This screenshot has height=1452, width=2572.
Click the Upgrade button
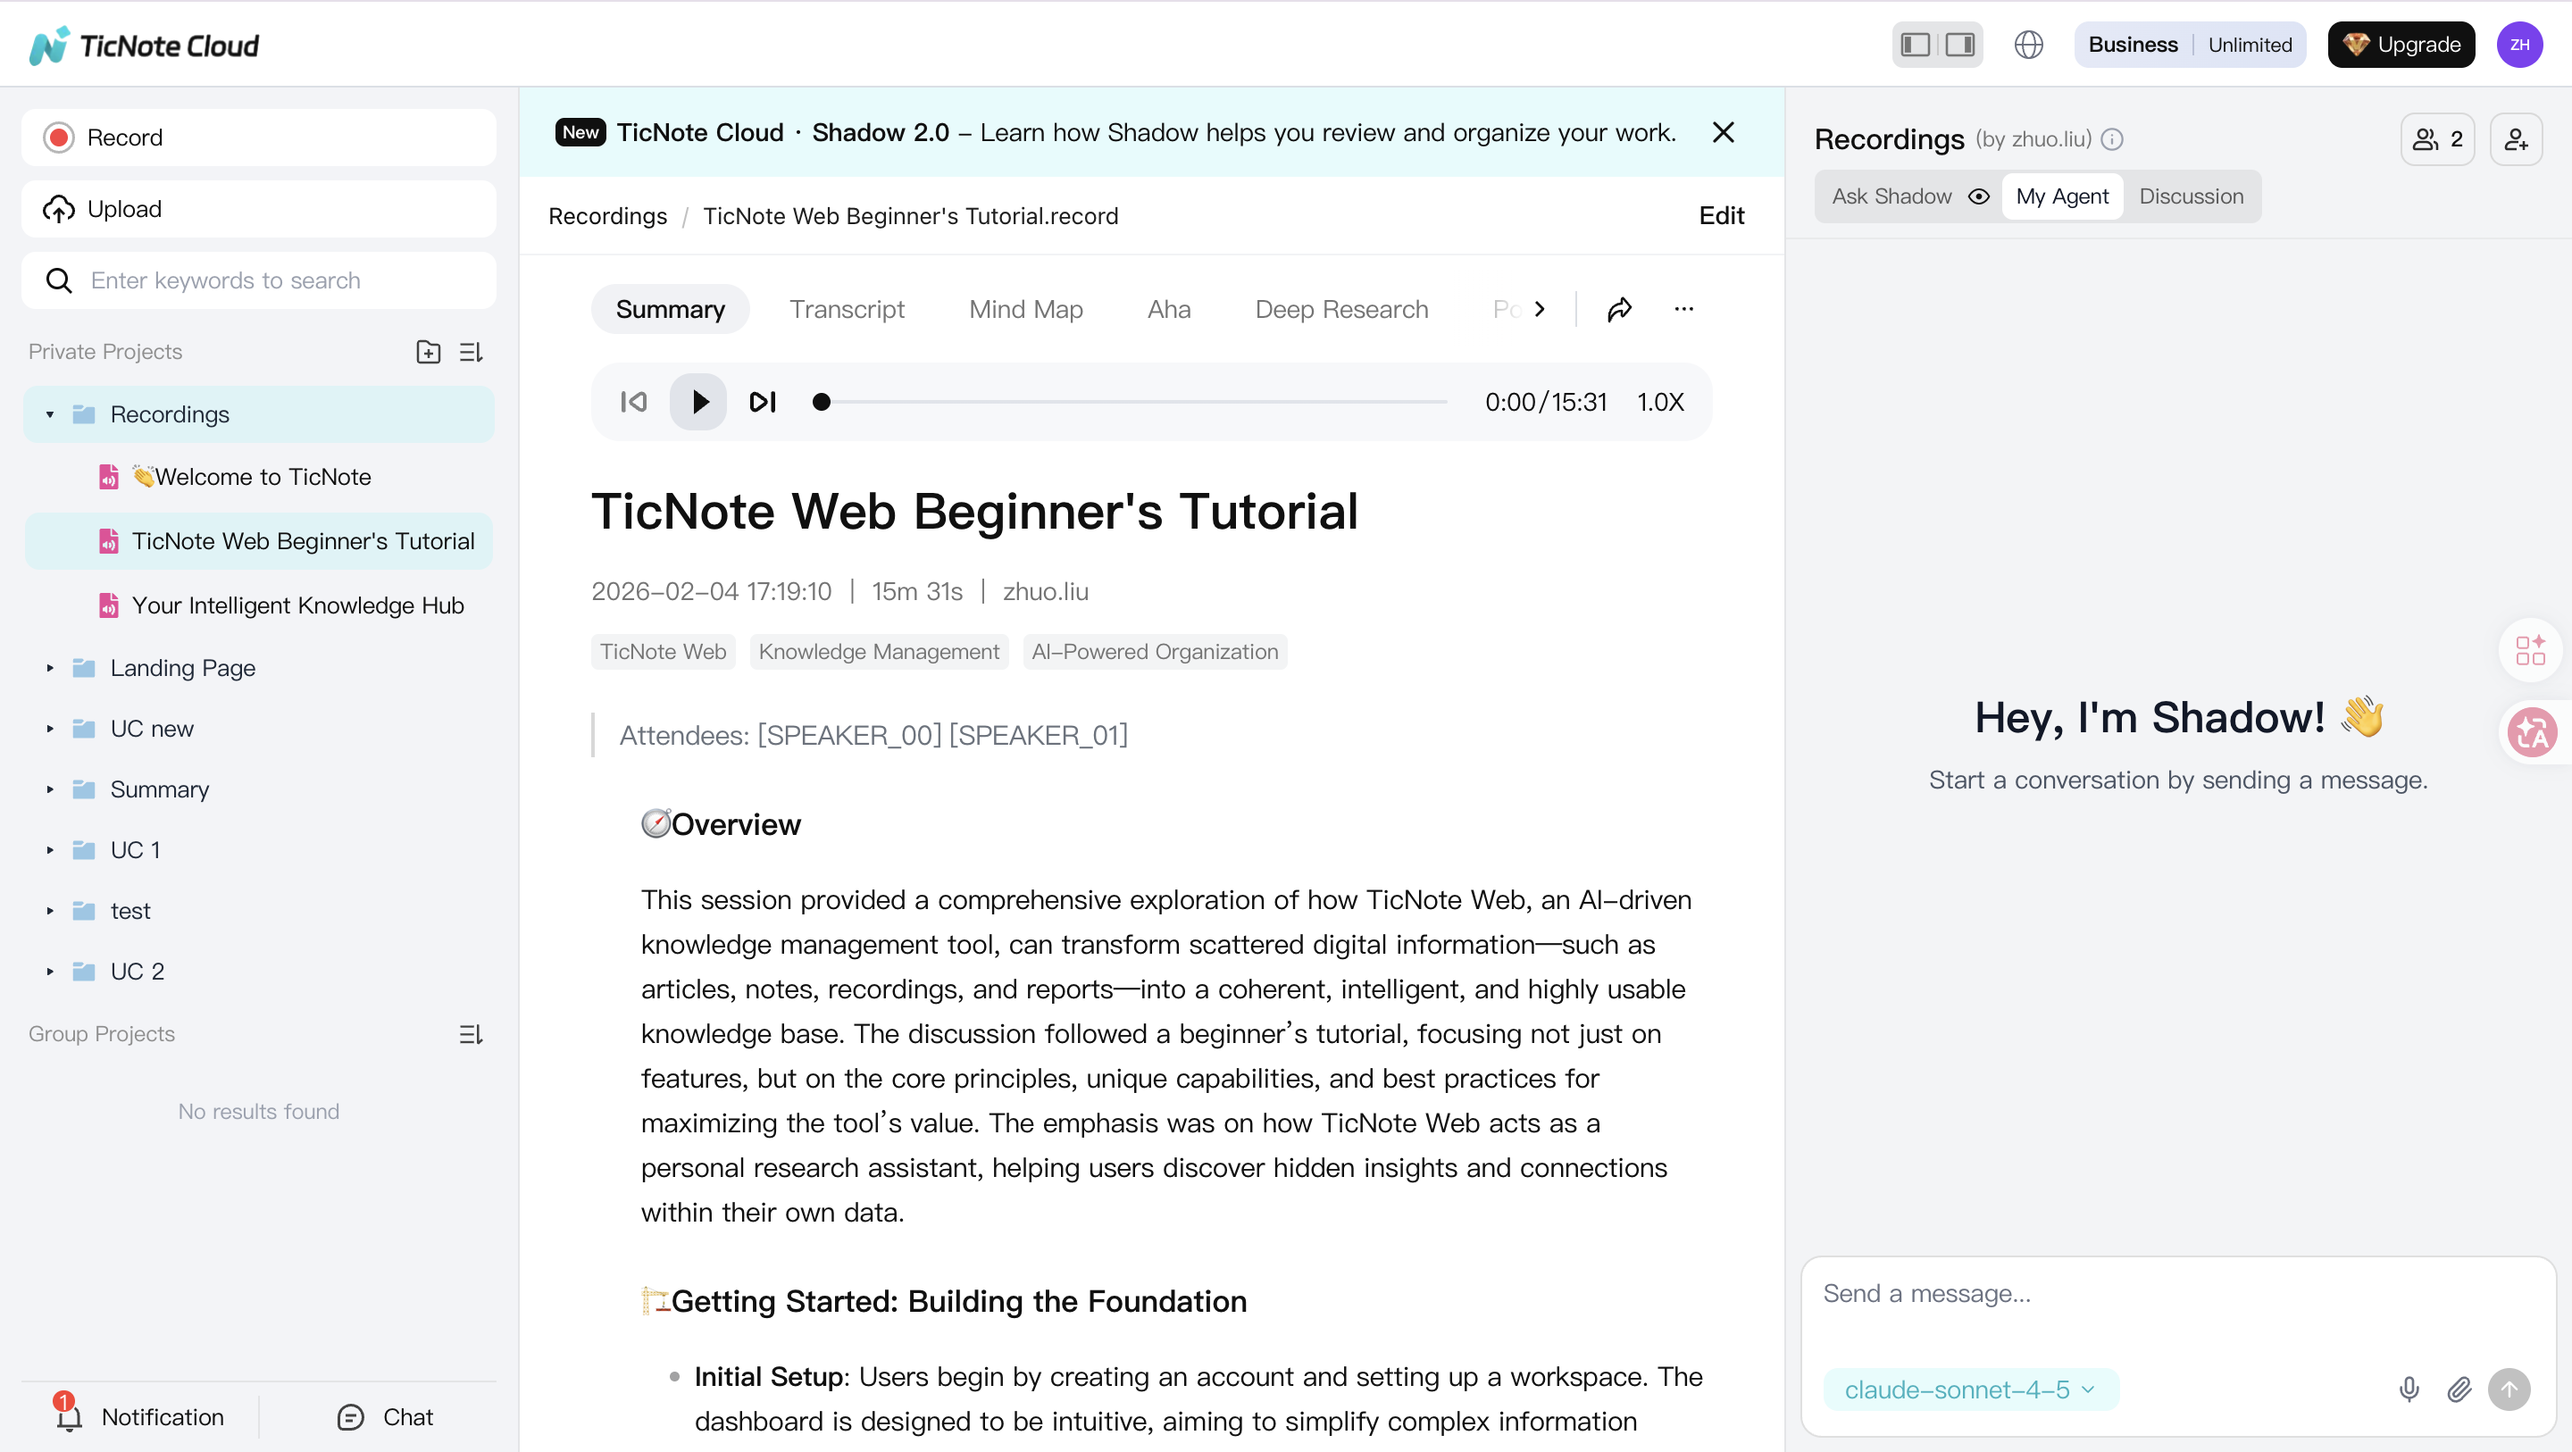coord(2401,44)
